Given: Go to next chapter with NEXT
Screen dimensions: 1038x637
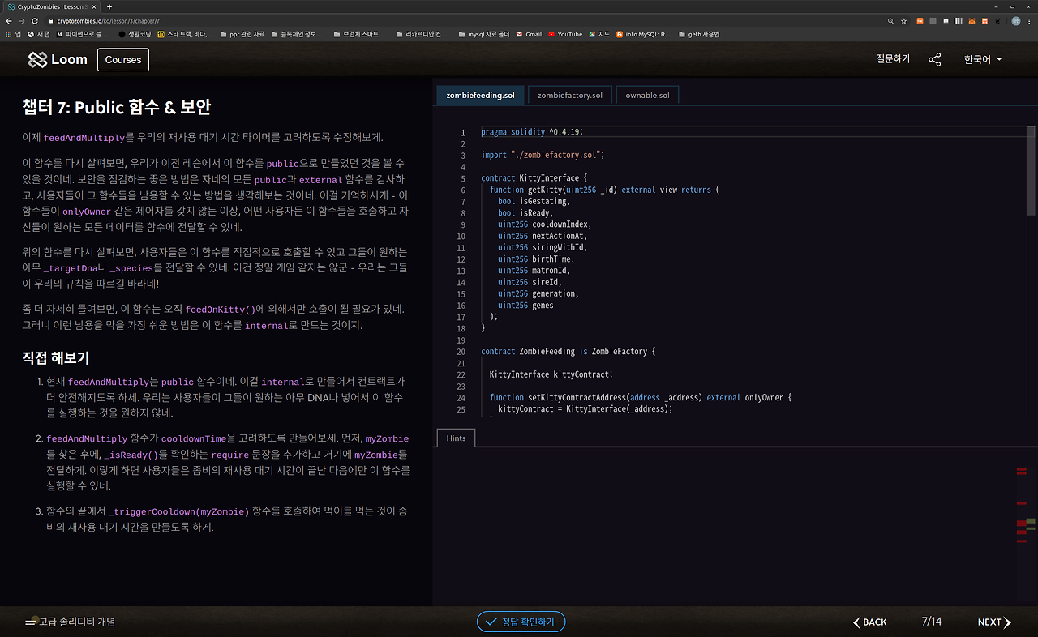Looking at the screenshot, I should point(994,622).
